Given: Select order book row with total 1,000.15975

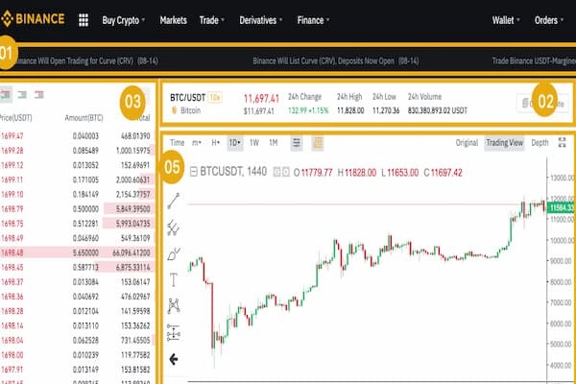Looking at the screenshot, I should [77, 151].
